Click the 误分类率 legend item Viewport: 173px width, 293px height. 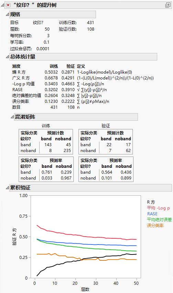click(x=155, y=226)
